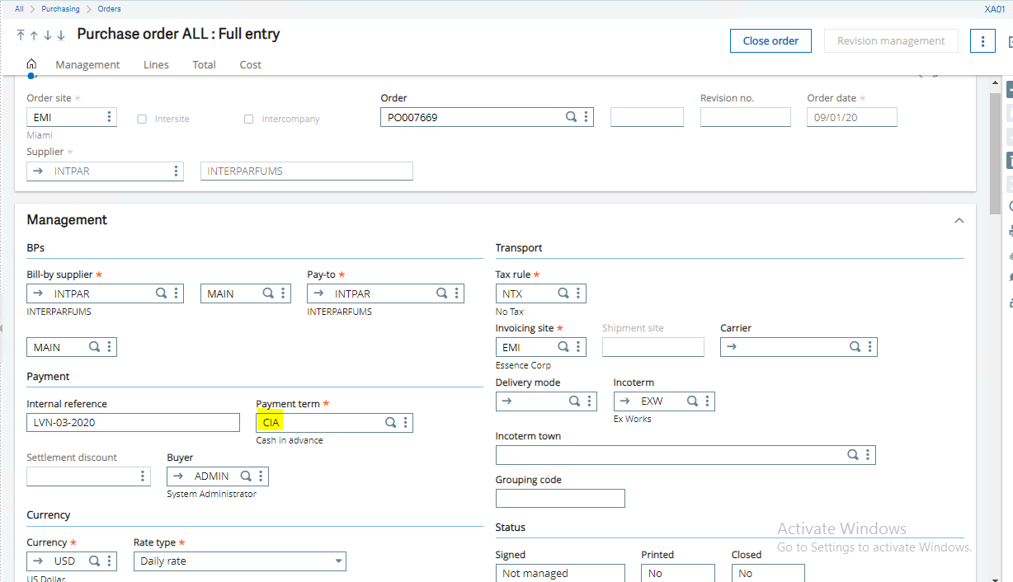Switch to the Lines tab
This screenshot has height=582, width=1013.
[x=156, y=64]
